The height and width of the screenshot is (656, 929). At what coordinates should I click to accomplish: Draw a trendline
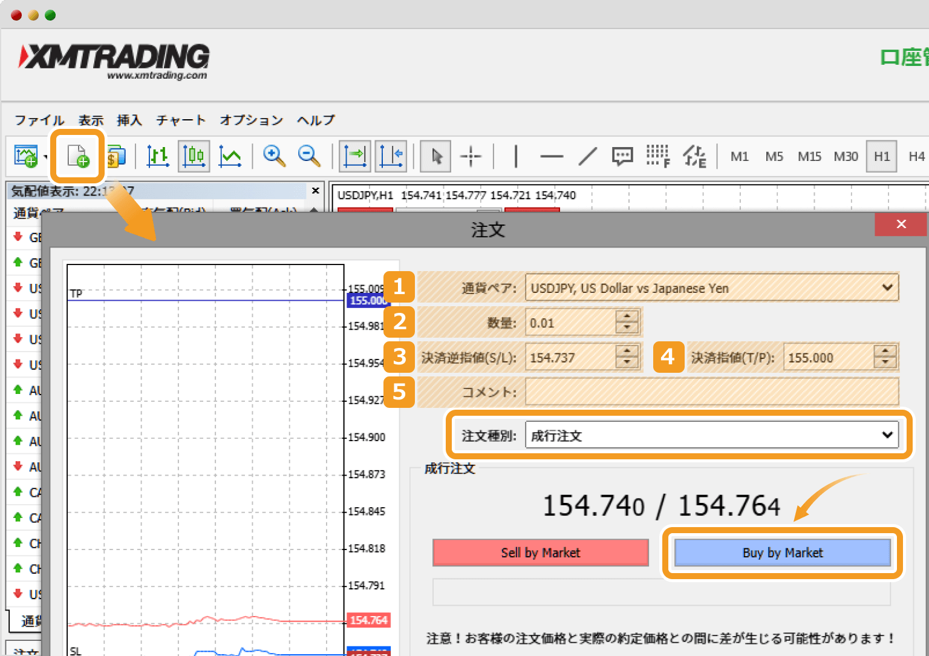pos(587,156)
